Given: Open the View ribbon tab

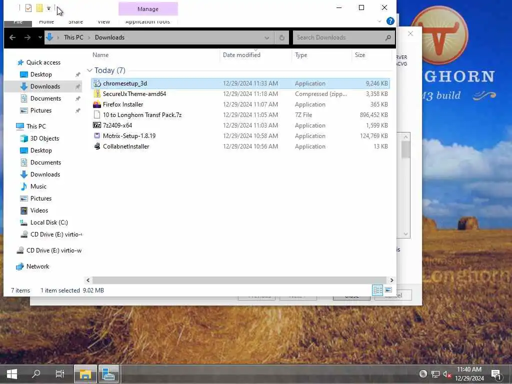Looking at the screenshot, I should 104,22.
